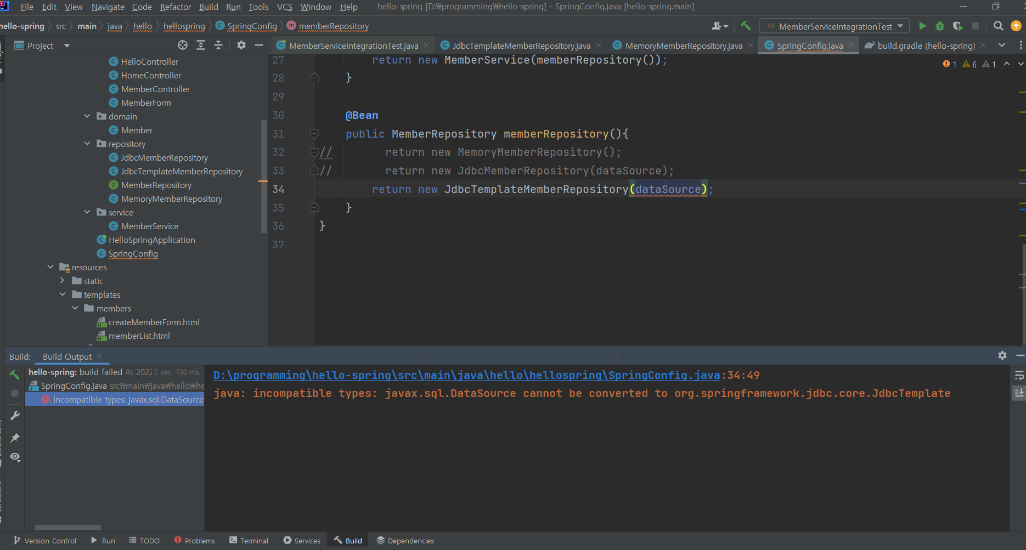The width and height of the screenshot is (1026, 550).
Task: Collapse the templates folder
Action: pyautogui.click(x=63, y=294)
